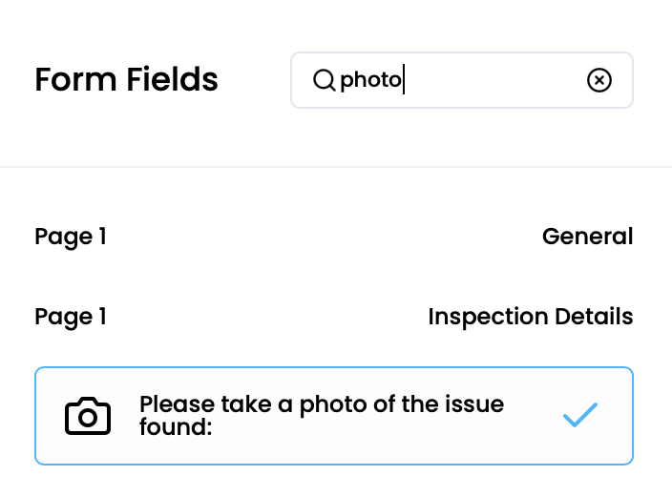This screenshot has width=672, height=496.
Task: Collapse the Inspection Details section
Action: [x=530, y=316]
